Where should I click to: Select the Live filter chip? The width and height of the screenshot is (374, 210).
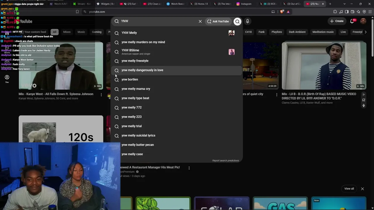pos(343,32)
